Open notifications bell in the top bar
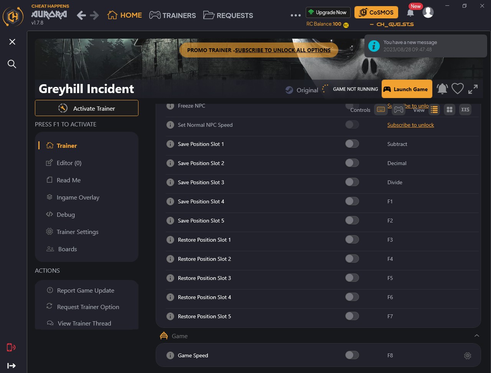 [x=410, y=13]
